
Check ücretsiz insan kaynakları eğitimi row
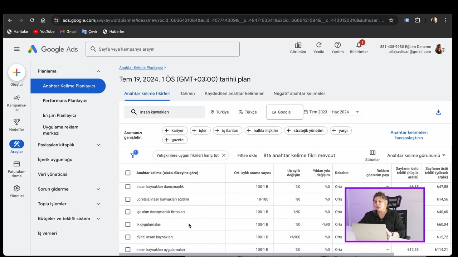click(x=128, y=199)
